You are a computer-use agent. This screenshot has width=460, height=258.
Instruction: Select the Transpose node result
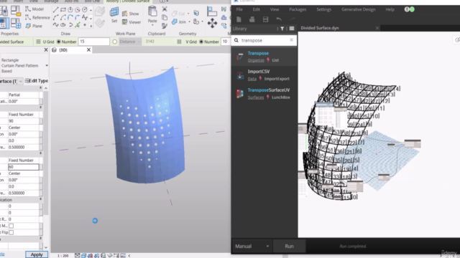(264, 57)
